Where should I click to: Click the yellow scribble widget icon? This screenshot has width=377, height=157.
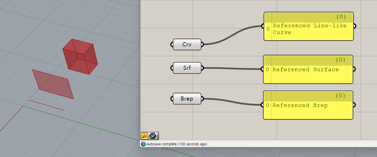[144, 136]
